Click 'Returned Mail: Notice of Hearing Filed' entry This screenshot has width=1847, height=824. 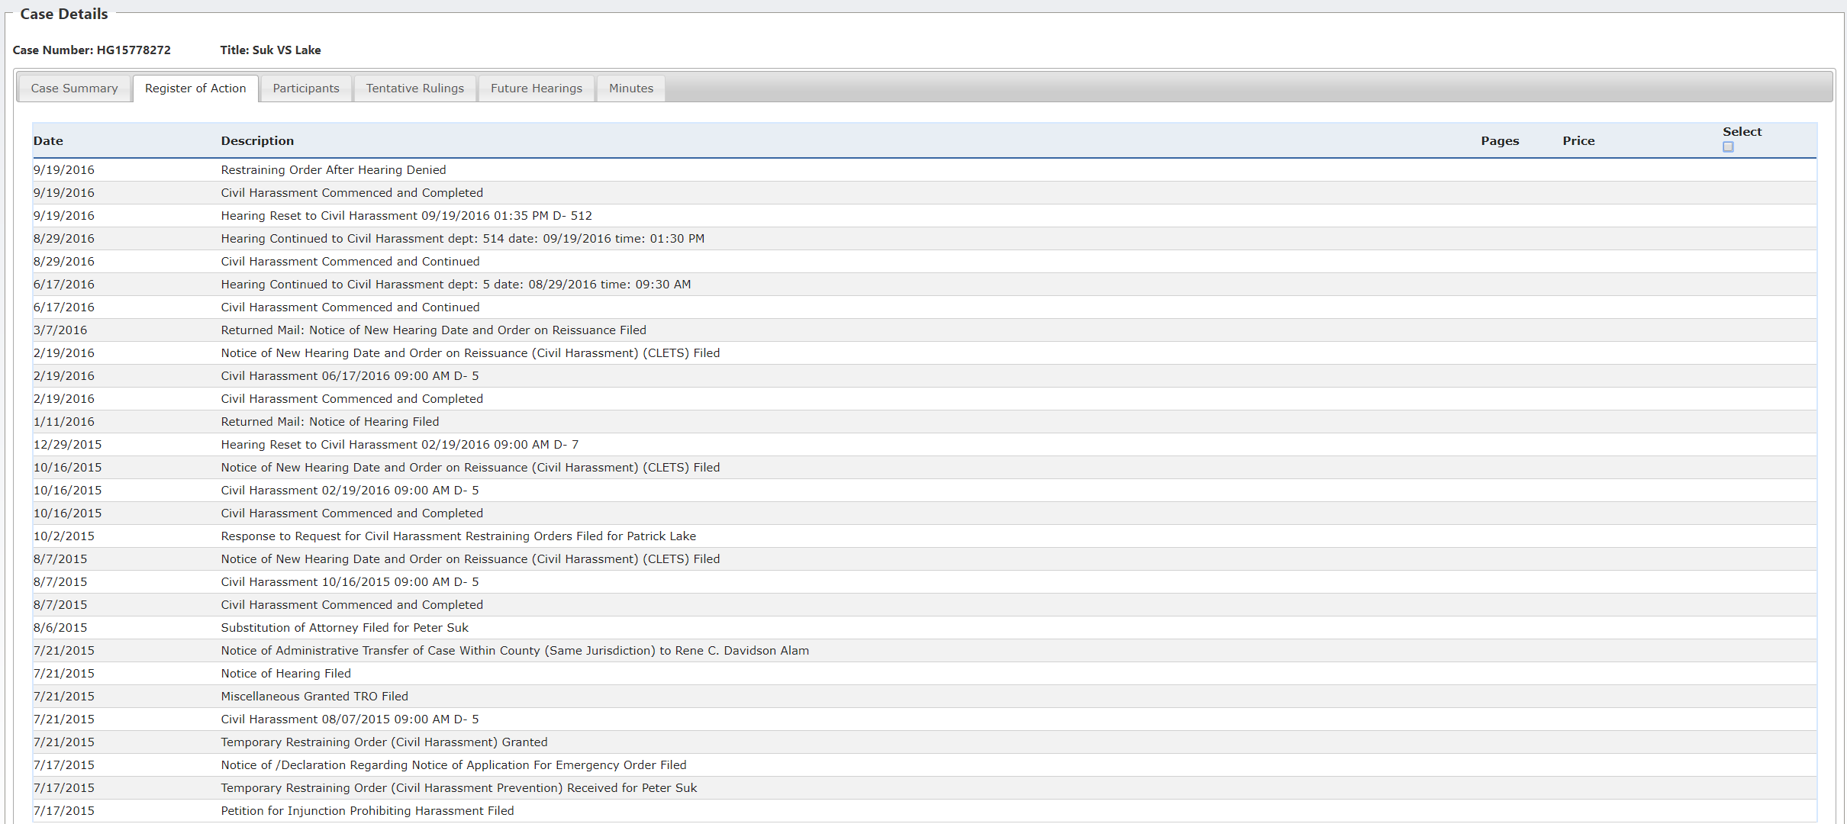[x=924, y=422]
